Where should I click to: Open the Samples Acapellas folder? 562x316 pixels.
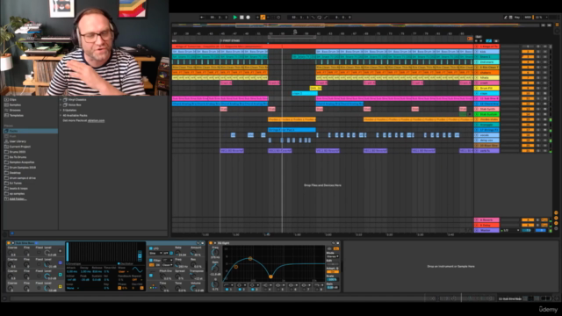tap(22, 162)
